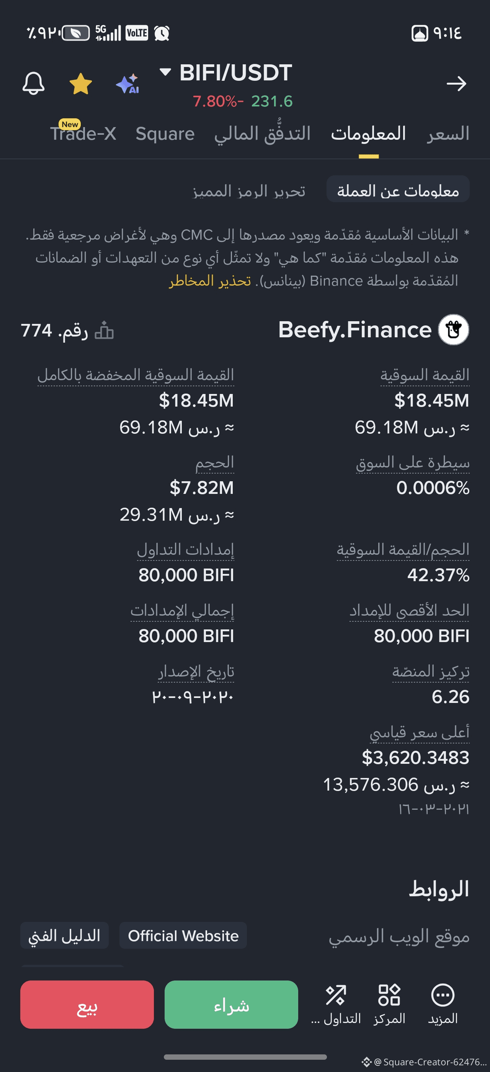490x1072 pixels.
Task: Open the Square tab
Action: (165, 134)
